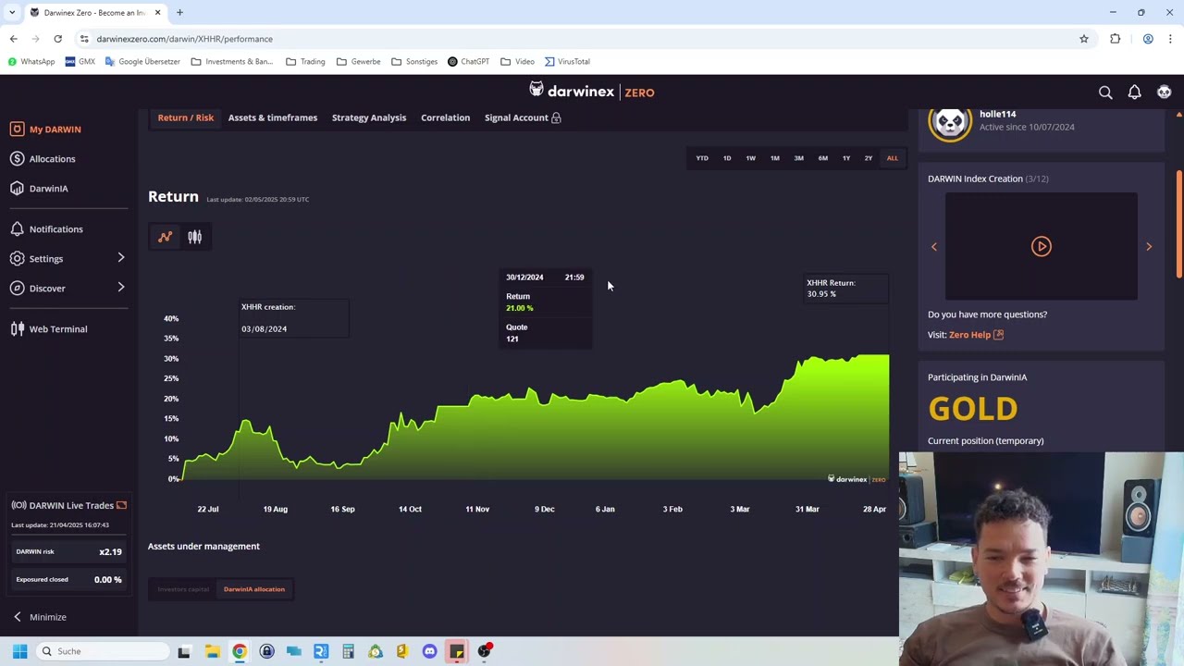Open the panda profile avatar in header
The height and width of the screenshot is (666, 1184).
click(x=1165, y=92)
